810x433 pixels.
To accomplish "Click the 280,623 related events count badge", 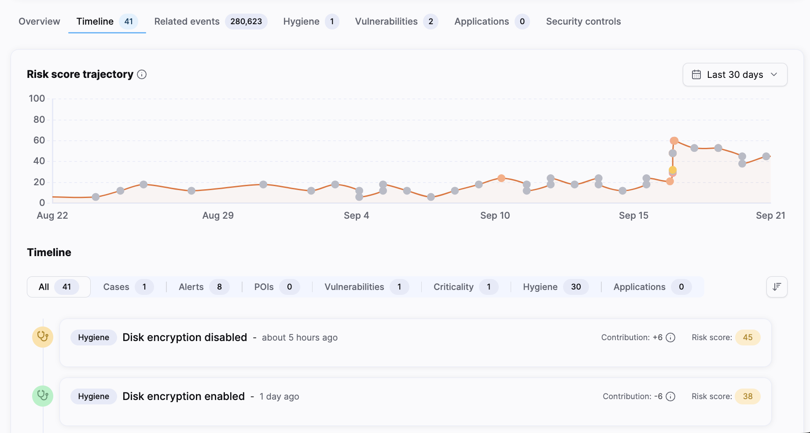I will coord(246,22).
